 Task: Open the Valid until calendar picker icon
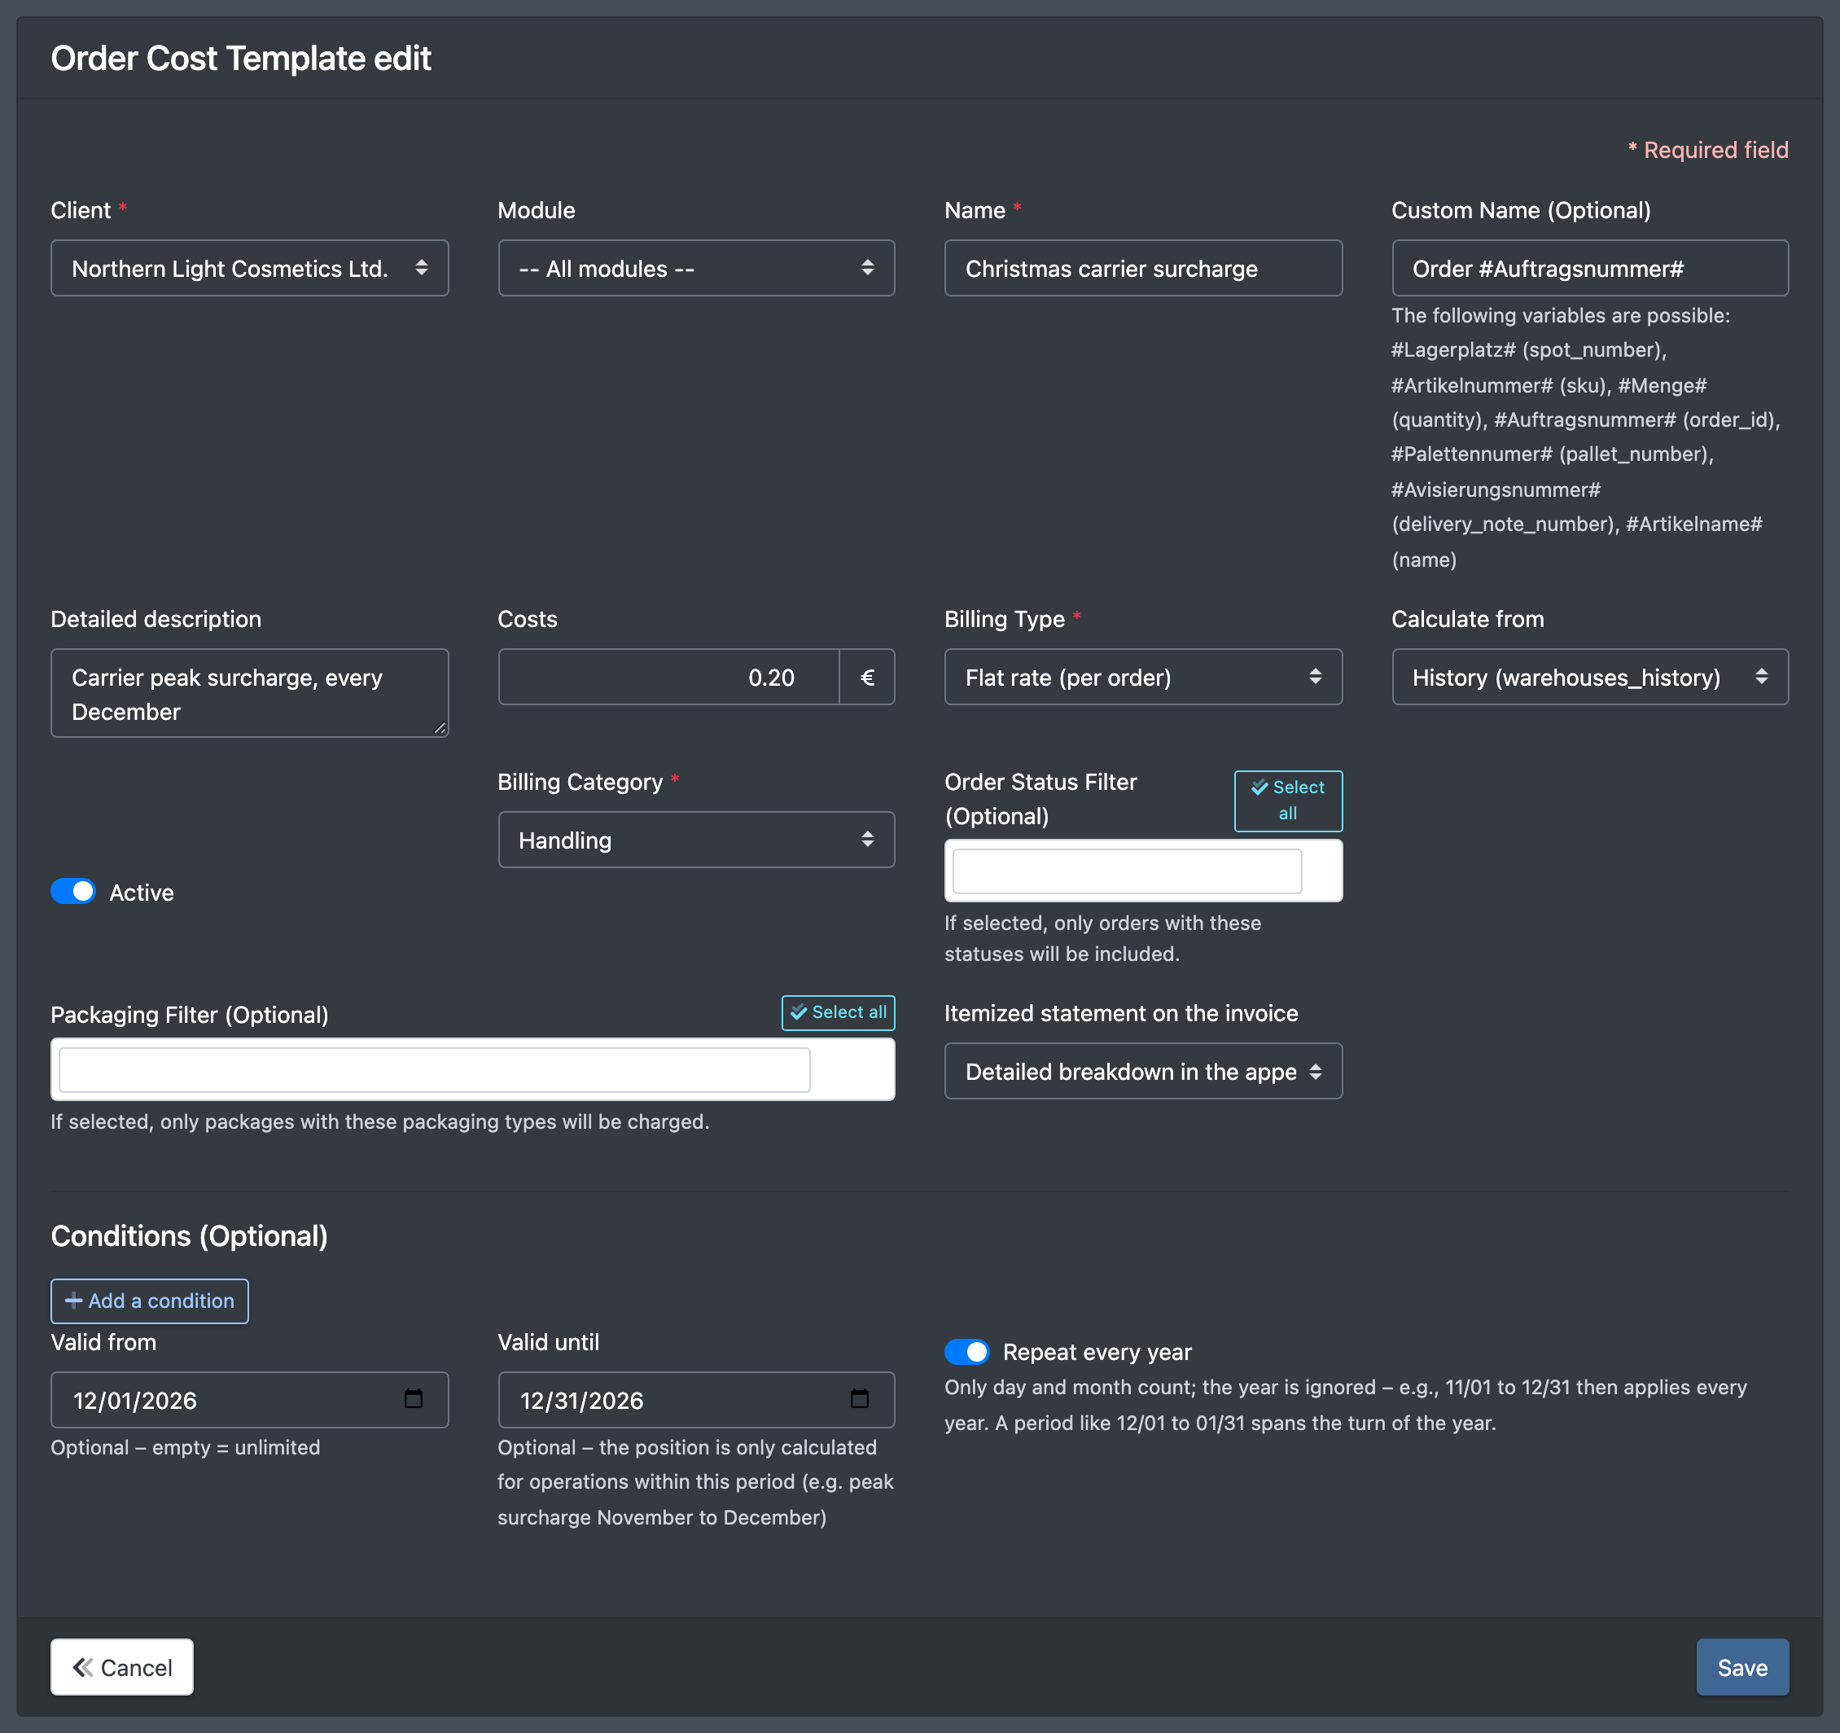pos(859,1397)
